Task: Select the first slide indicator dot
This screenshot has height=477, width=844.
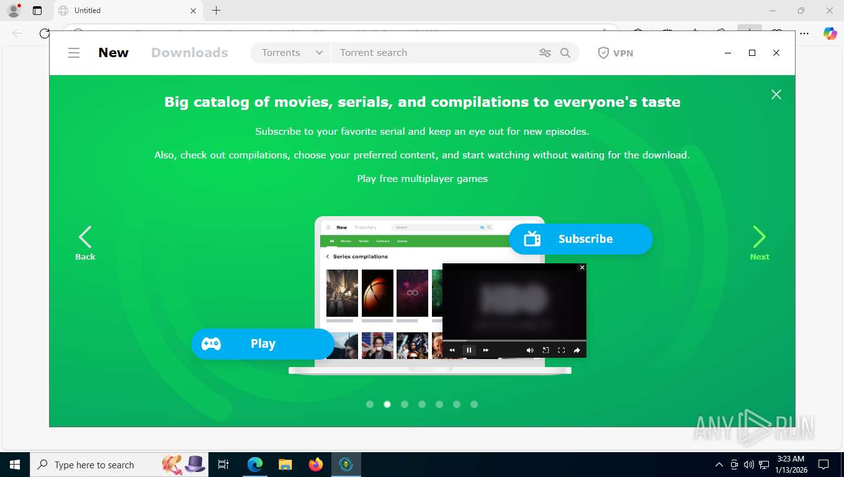Action: (x=370, y=404)
